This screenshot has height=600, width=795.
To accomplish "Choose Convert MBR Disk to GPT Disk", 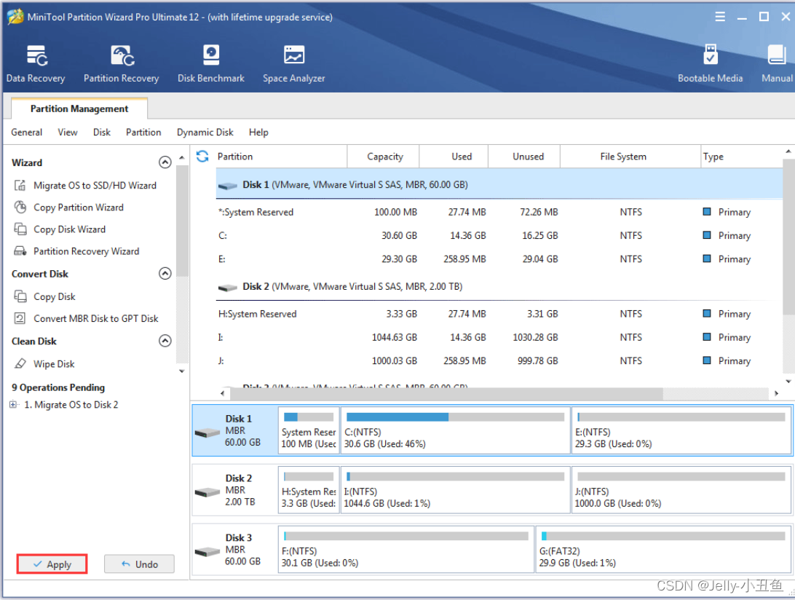I will tap(95, 318).
